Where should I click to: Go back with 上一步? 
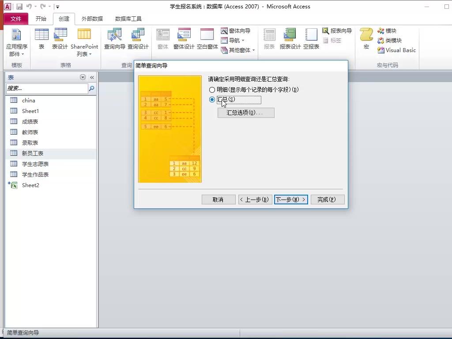point(255,200)
